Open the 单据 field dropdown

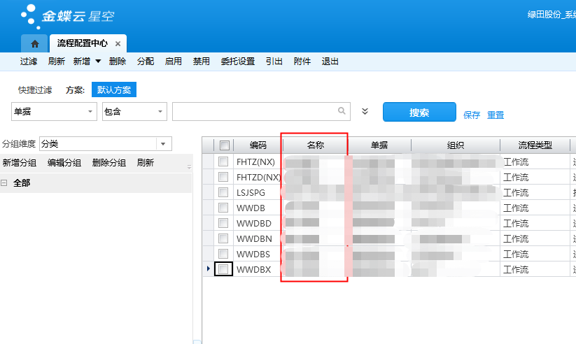coord(91,112)
